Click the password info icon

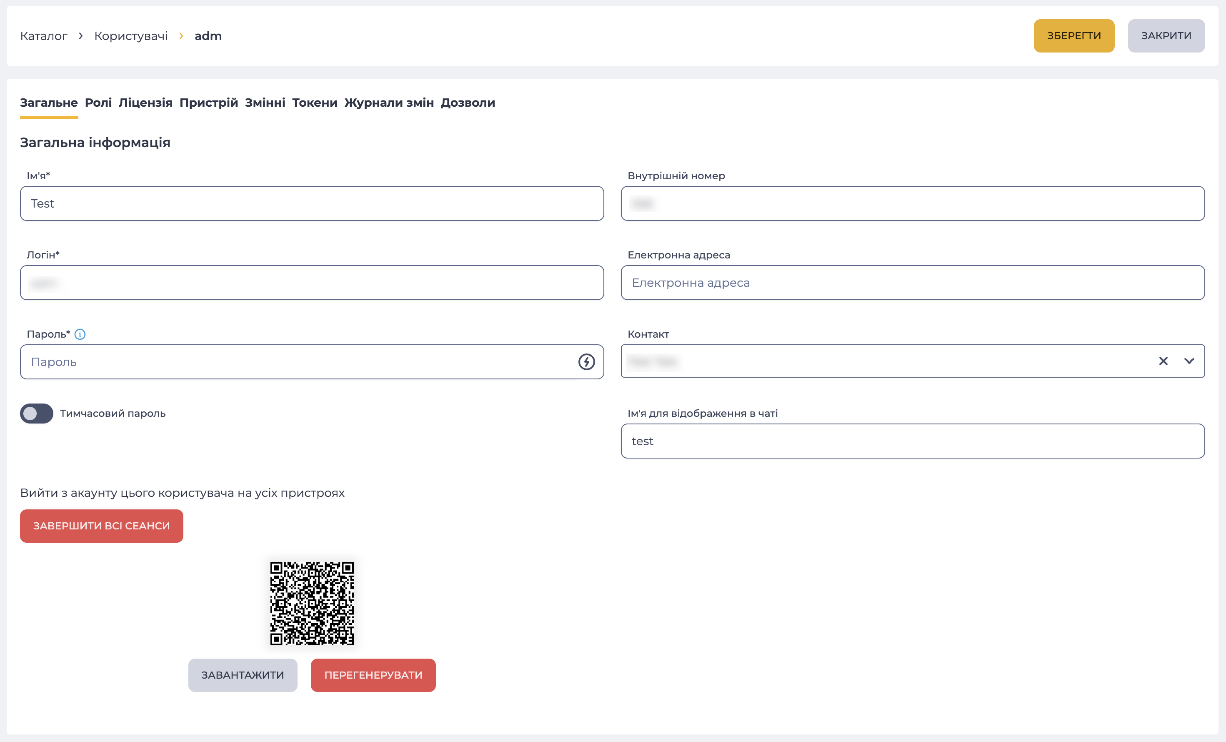tap(80, 334)
